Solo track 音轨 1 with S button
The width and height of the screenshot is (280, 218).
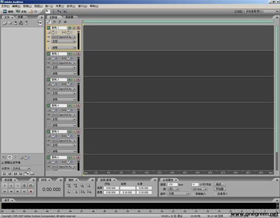(74, 28)
